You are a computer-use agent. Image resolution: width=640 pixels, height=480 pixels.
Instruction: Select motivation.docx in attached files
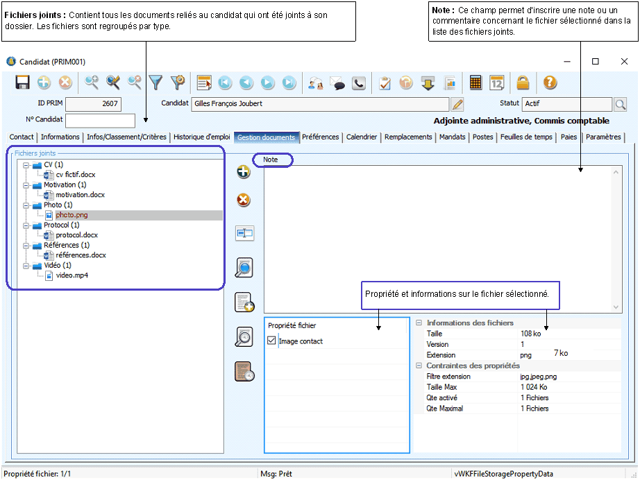coord(80,195)
